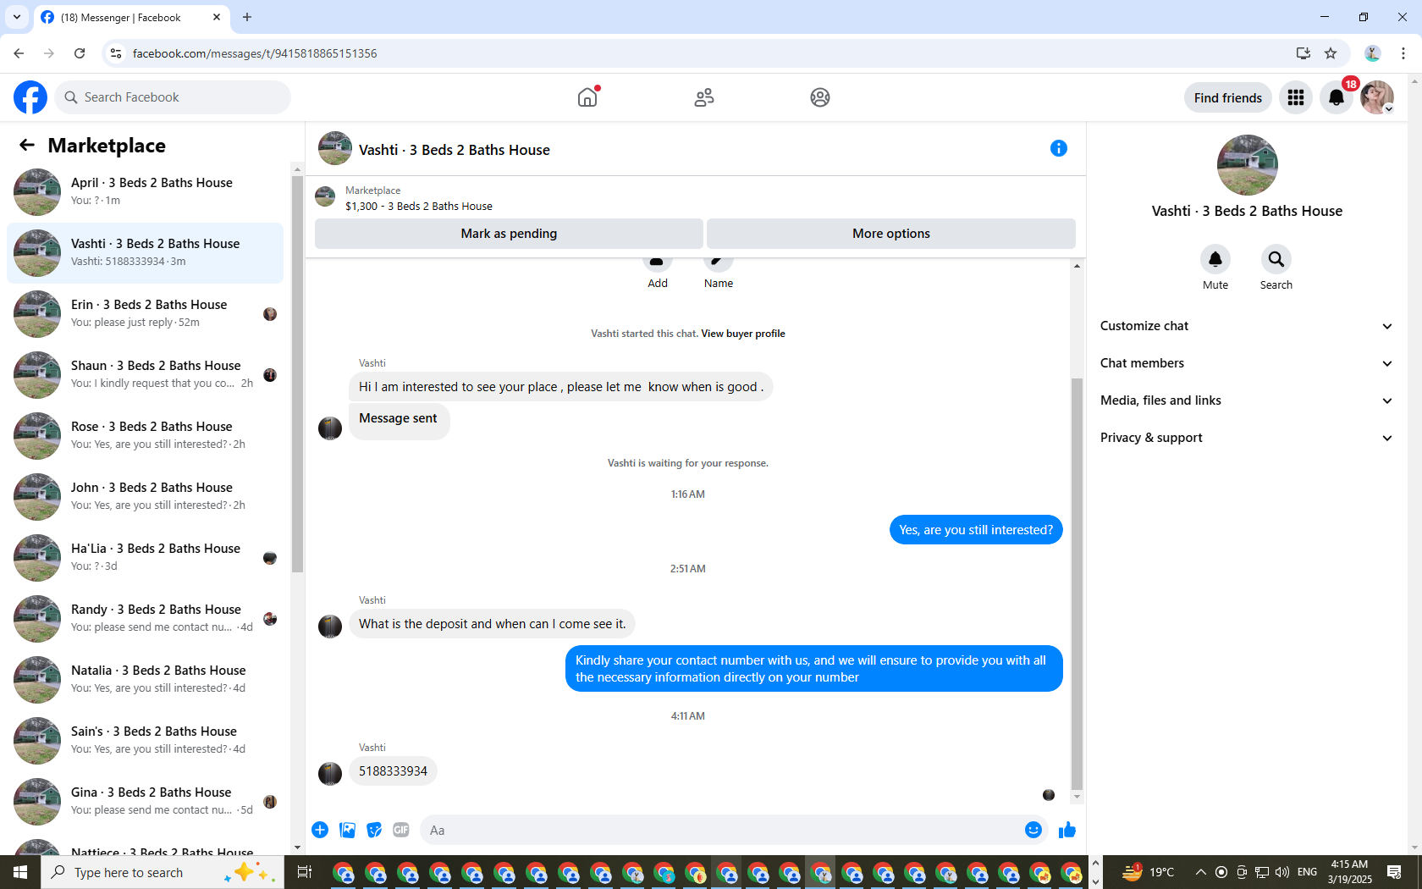Click the Find friends button
Image resolution: width=1422 pixels, height=889 pixels.
tap(1227, 97)
